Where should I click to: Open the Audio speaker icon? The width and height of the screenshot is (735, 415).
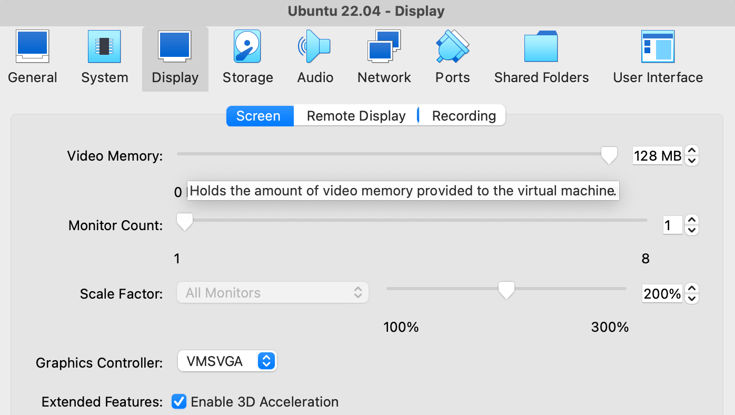tap(315, 46)
